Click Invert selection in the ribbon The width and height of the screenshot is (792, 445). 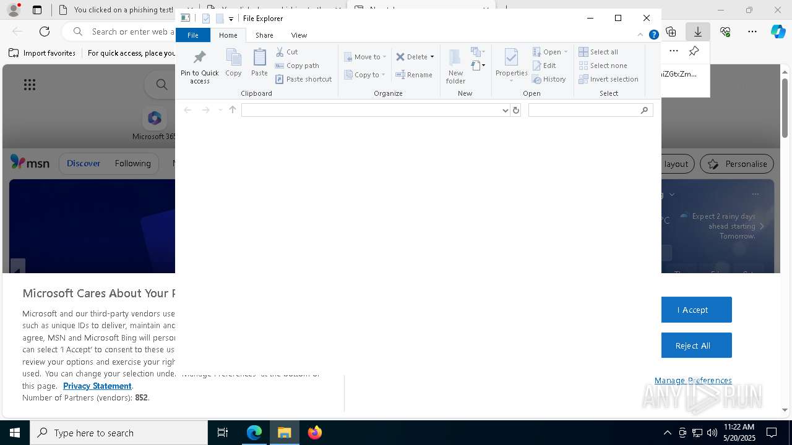click(609, 79)
